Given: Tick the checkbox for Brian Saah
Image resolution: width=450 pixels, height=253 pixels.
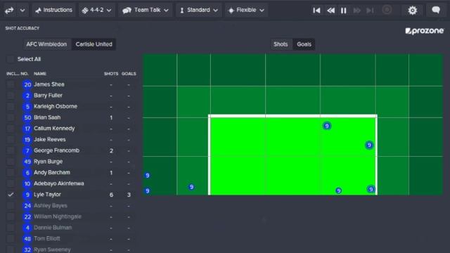Looking at the screenshot, I should [x=11, y=117].
